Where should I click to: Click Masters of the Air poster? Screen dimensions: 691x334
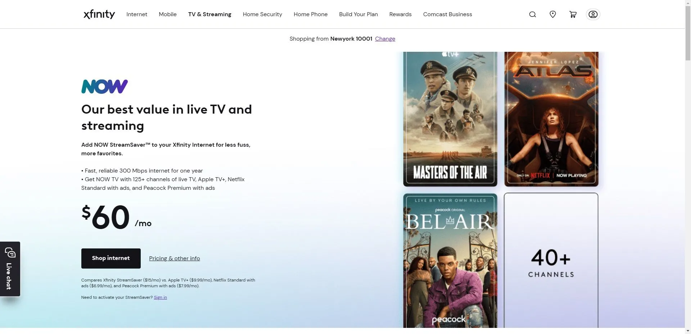[450, 119]
